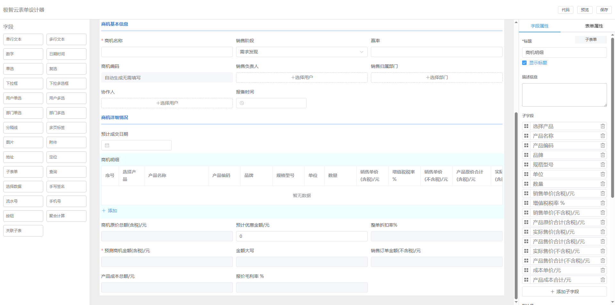Click trash icon for 产品成本合计/元 subfield
Image resolution: width=615 pixels, height=305 pixels.
tap(603, 280)
